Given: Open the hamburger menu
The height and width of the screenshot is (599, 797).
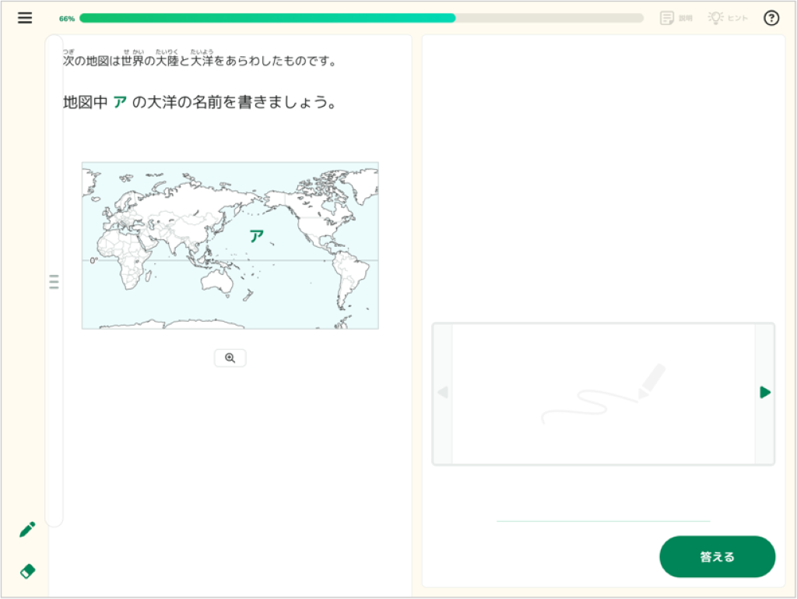Looking at the screenshot, I should click(25, 18).
